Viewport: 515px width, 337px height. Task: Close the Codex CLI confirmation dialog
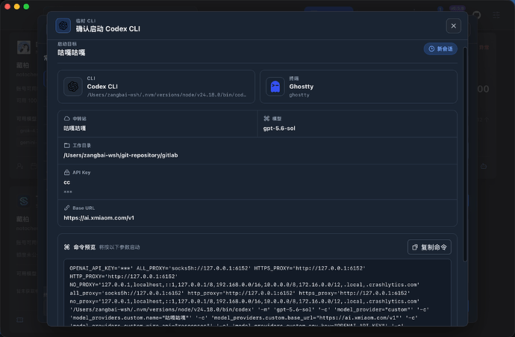(453, 25)
